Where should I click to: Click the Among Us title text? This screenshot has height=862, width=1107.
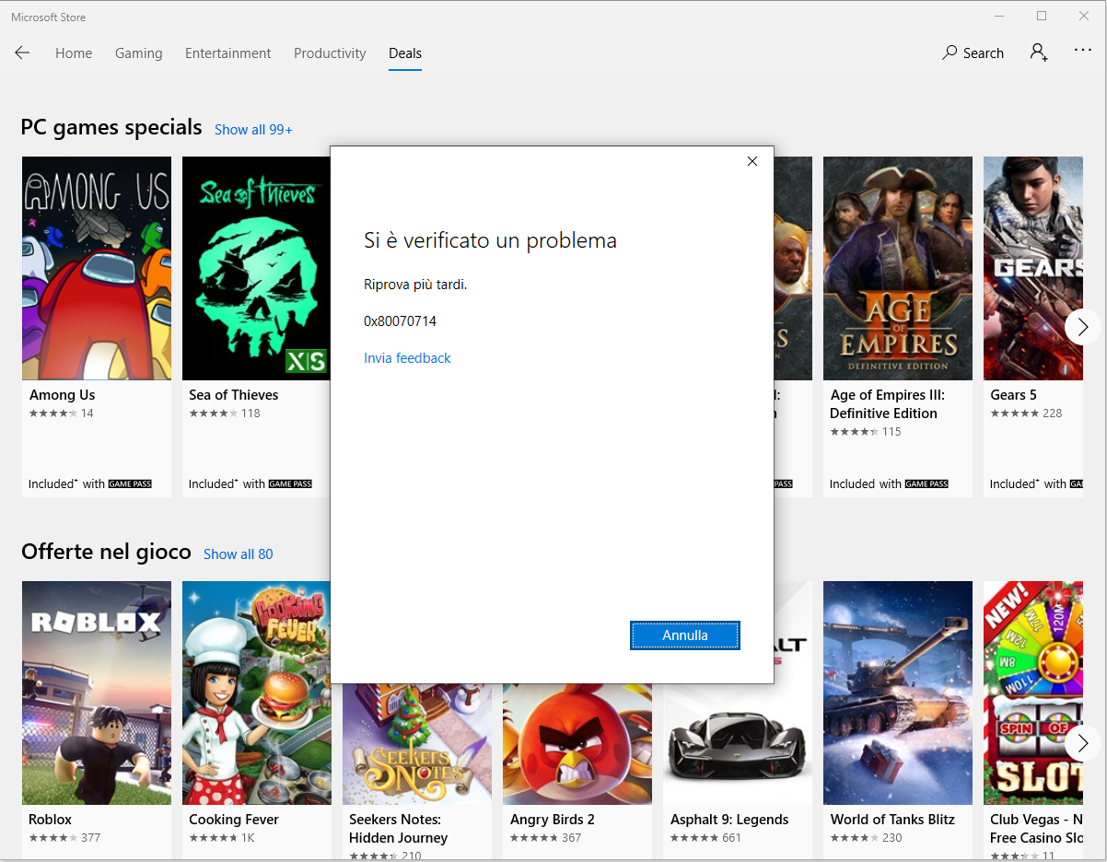(x=63, y=395)
